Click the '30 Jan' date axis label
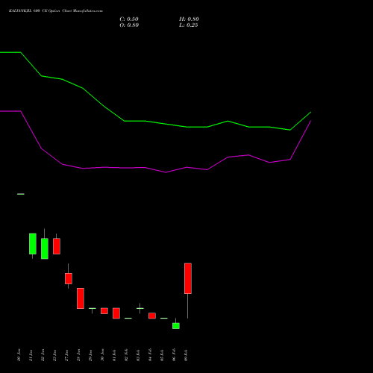The height and width of the screenshot is (373, 373). (x=102, y=355)
